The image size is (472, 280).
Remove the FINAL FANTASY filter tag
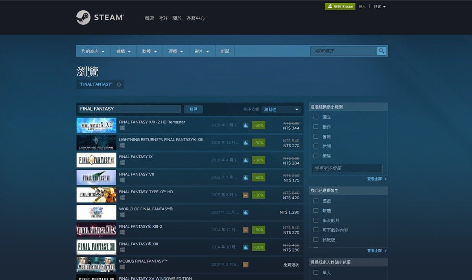[x=119, y=84]
